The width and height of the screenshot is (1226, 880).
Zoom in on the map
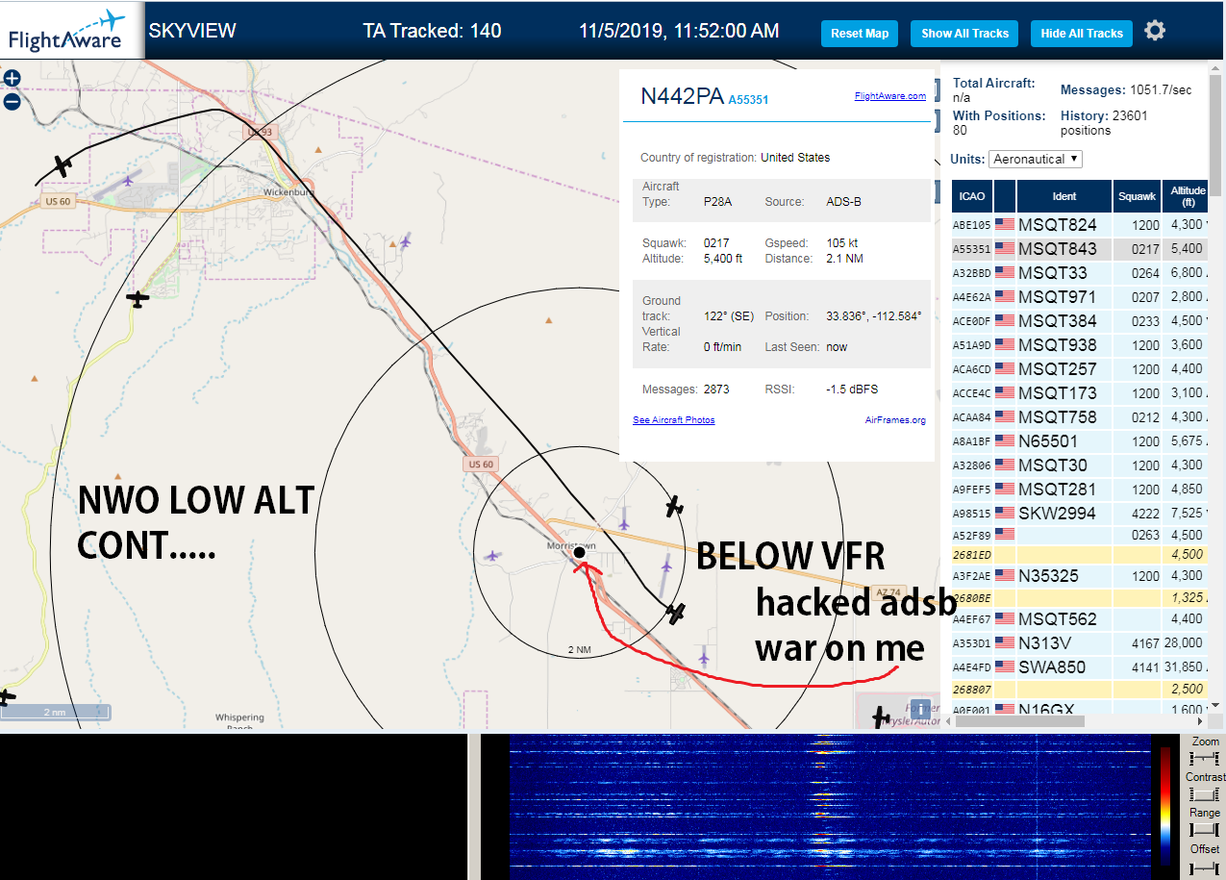pos(12,79)
